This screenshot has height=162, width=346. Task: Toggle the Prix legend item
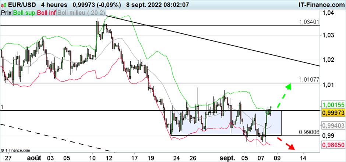pyautogui.click(x=6, y=12)
